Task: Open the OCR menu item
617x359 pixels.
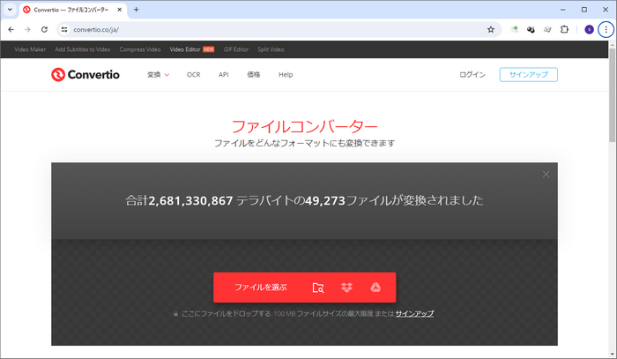Action: tap(194, 75)
